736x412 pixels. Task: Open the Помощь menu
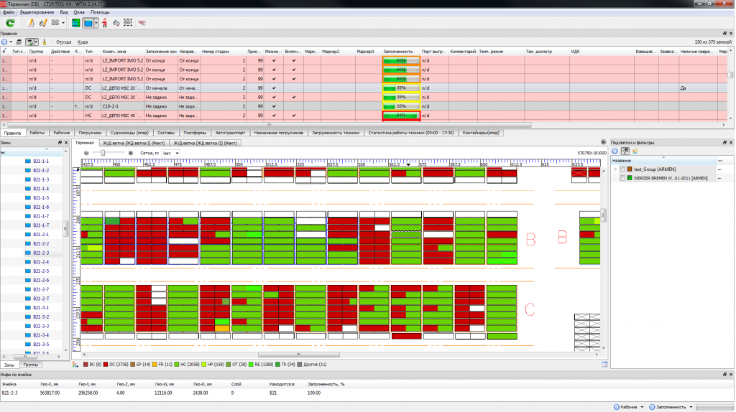pyautogui.click(x=99, y=12)
